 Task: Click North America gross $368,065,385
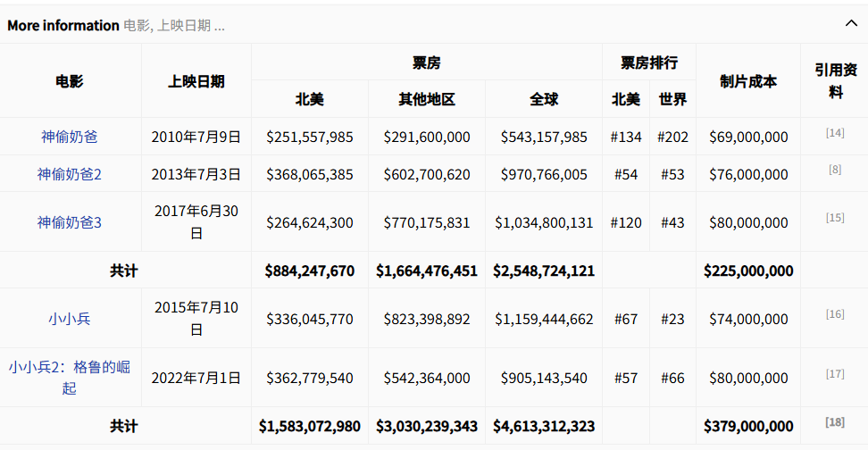click(x=310, y=175)
